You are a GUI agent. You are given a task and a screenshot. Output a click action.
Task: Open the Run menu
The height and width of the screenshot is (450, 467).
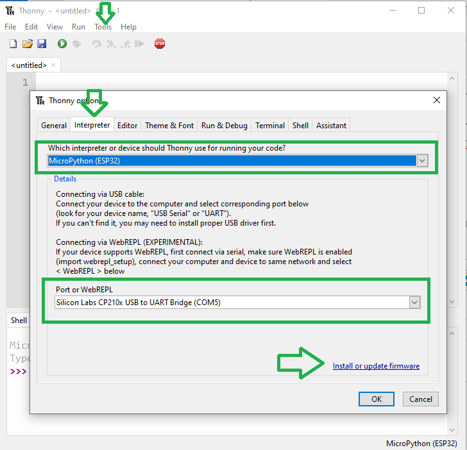pyautogui.click(x=78, y=27)
